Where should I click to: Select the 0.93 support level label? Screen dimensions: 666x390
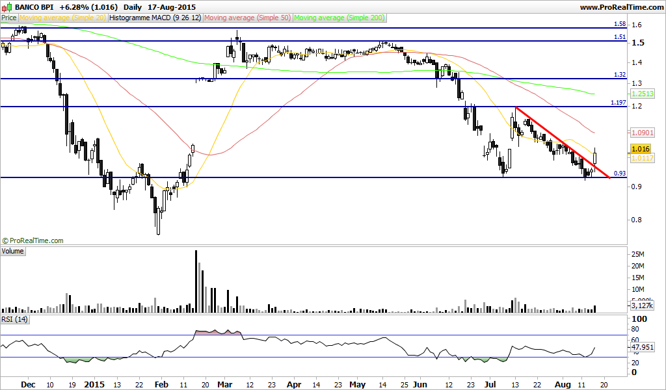click(x=620, y=173)
